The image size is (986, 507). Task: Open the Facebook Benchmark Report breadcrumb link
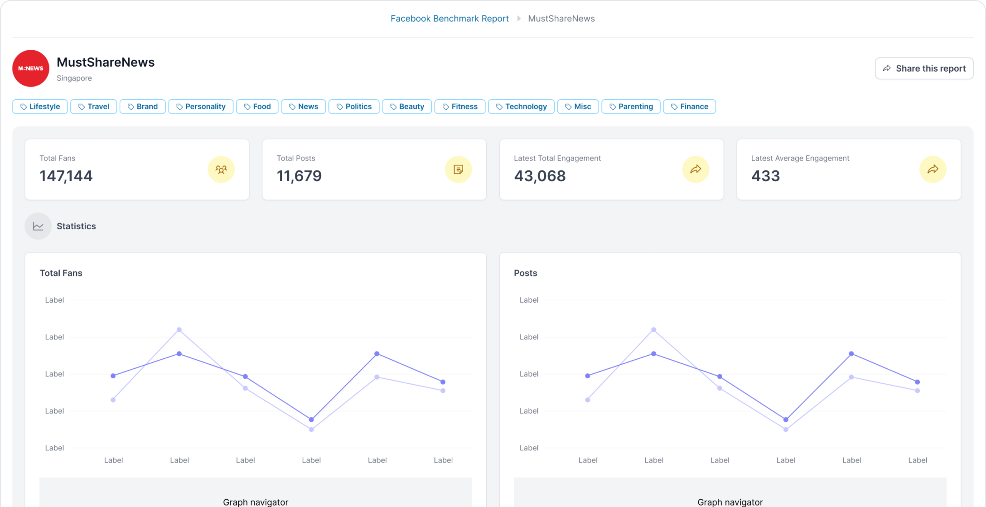point(449,19)
